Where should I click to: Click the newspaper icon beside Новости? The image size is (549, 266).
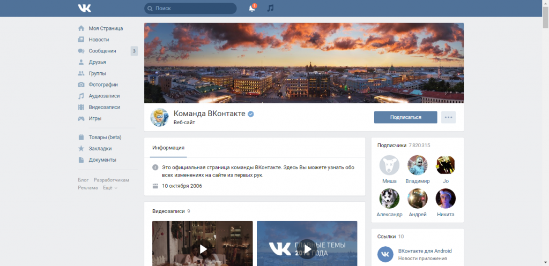pos(81,40)
